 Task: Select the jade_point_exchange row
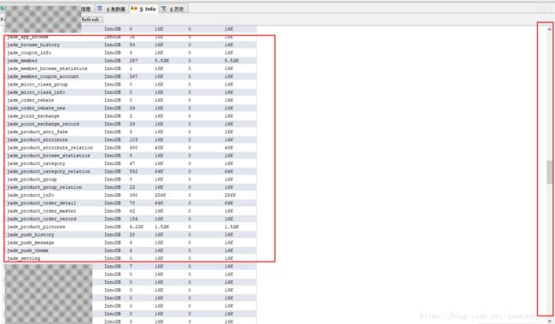pyautogui.click(x=131, y=116)
